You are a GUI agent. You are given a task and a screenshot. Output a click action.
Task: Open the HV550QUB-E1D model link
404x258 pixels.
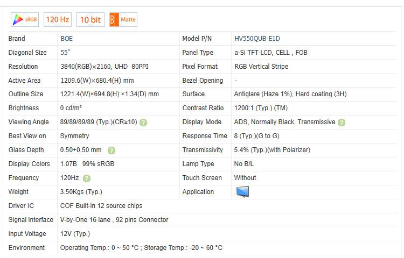[x=257, y=39]
